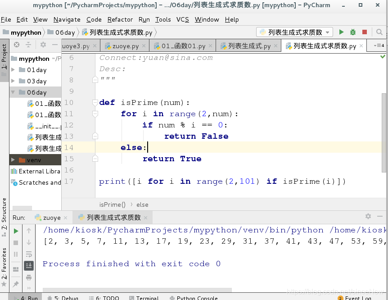The width and height of the screenshot is (388, 300).
Task: Restore layout icon in Run panel sidebar
Action: click(16, 269)
